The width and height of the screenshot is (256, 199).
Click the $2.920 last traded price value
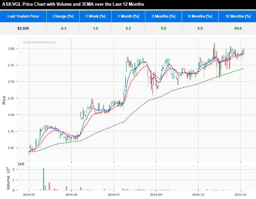click(x=23, y=28)
